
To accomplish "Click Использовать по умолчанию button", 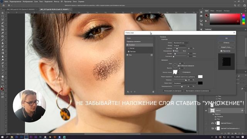I will coord(173,91).
